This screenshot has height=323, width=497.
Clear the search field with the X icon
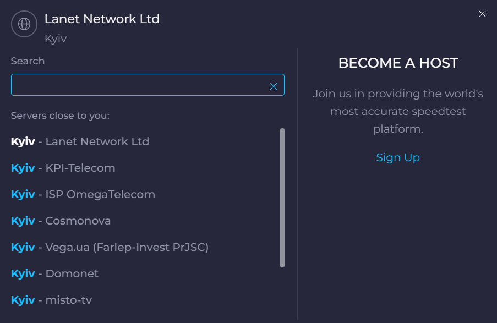(274, 86)
